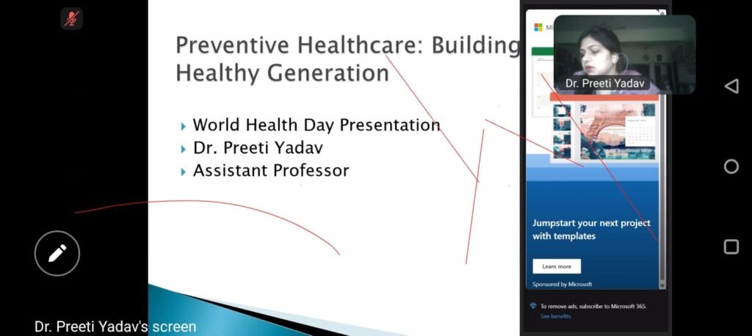This screenshot has width=752, height=336.
Task: Open recent apps via square button
Action: 731,246
